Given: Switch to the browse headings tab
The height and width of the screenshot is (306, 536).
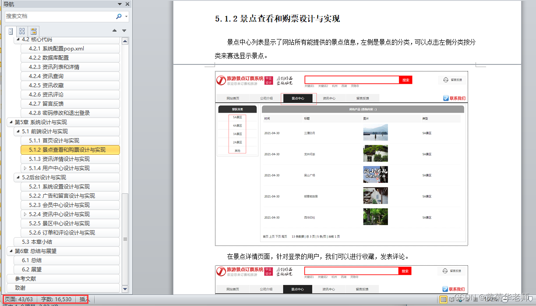Looking at the screenshot, I should click(11, 31).
